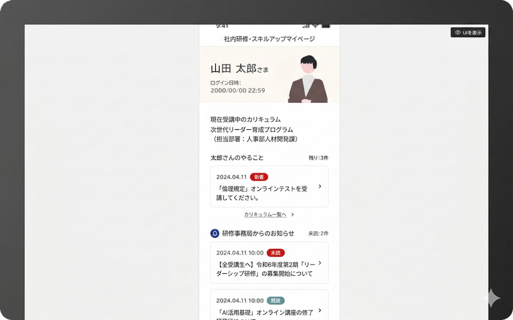This screenshot has width=513, height=320.
Task: Click the 新着 badge on 2024.04.11 task
Action: [259, 177]
